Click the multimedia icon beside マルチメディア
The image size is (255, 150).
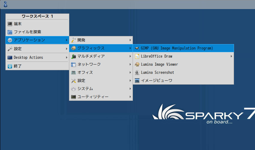pos(73,56)
